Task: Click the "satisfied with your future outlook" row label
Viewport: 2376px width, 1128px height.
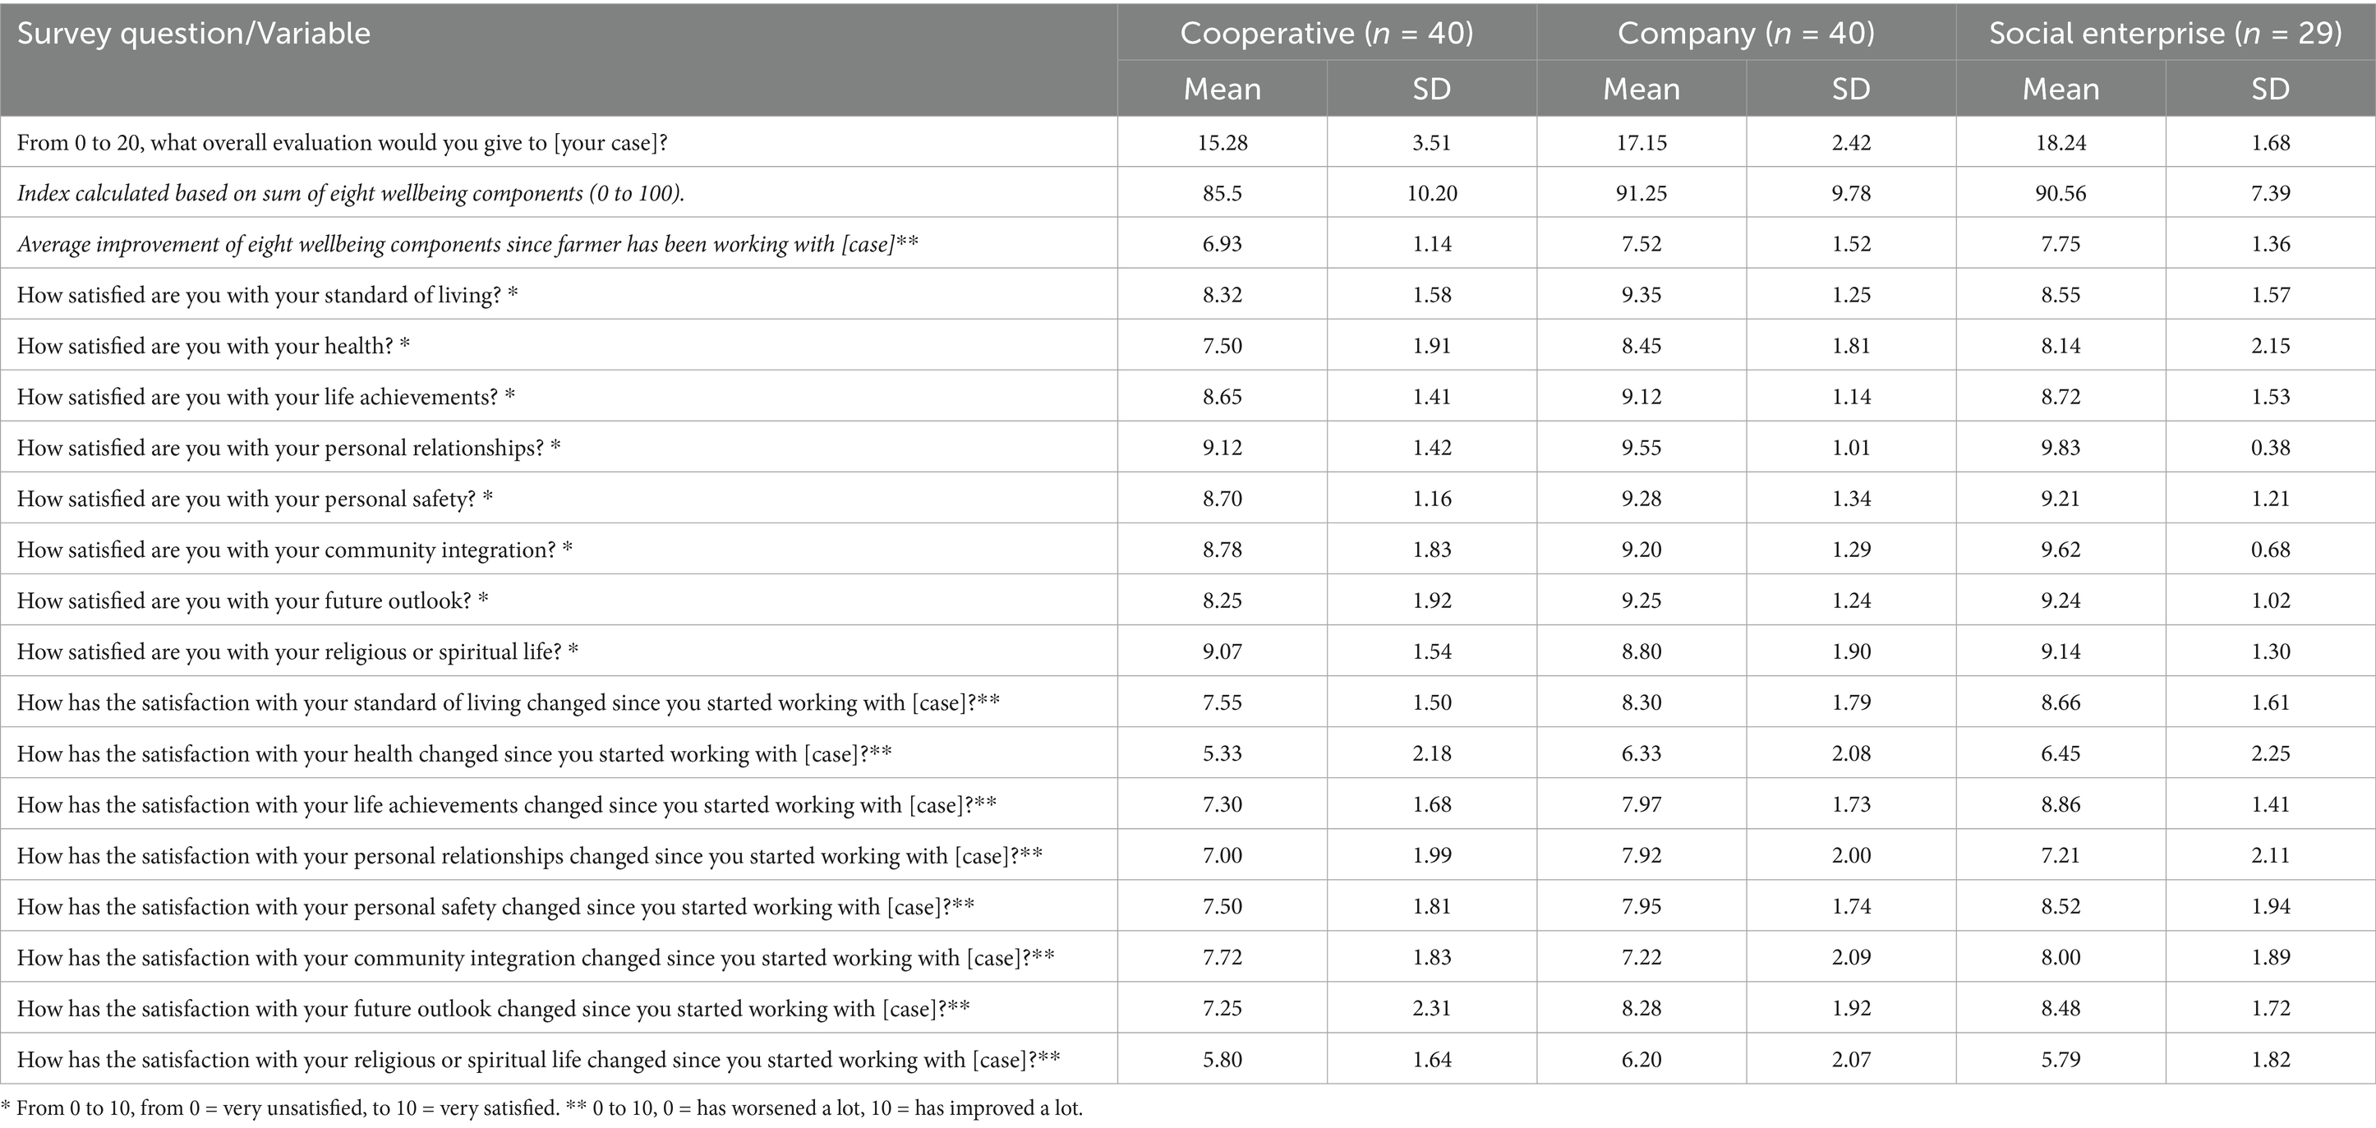Action: (251, 601)
